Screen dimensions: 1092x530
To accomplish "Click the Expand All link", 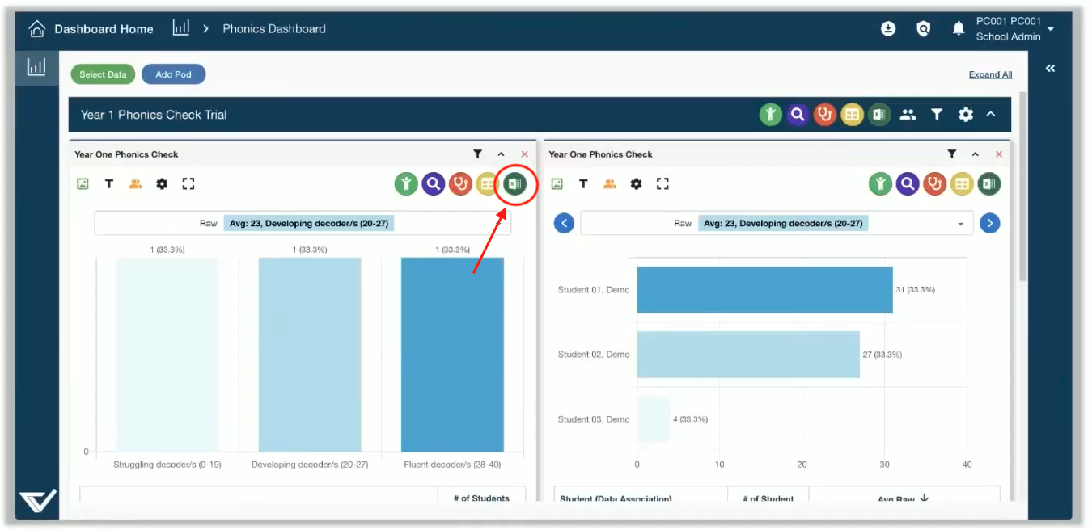I will (x=990, y=74).
